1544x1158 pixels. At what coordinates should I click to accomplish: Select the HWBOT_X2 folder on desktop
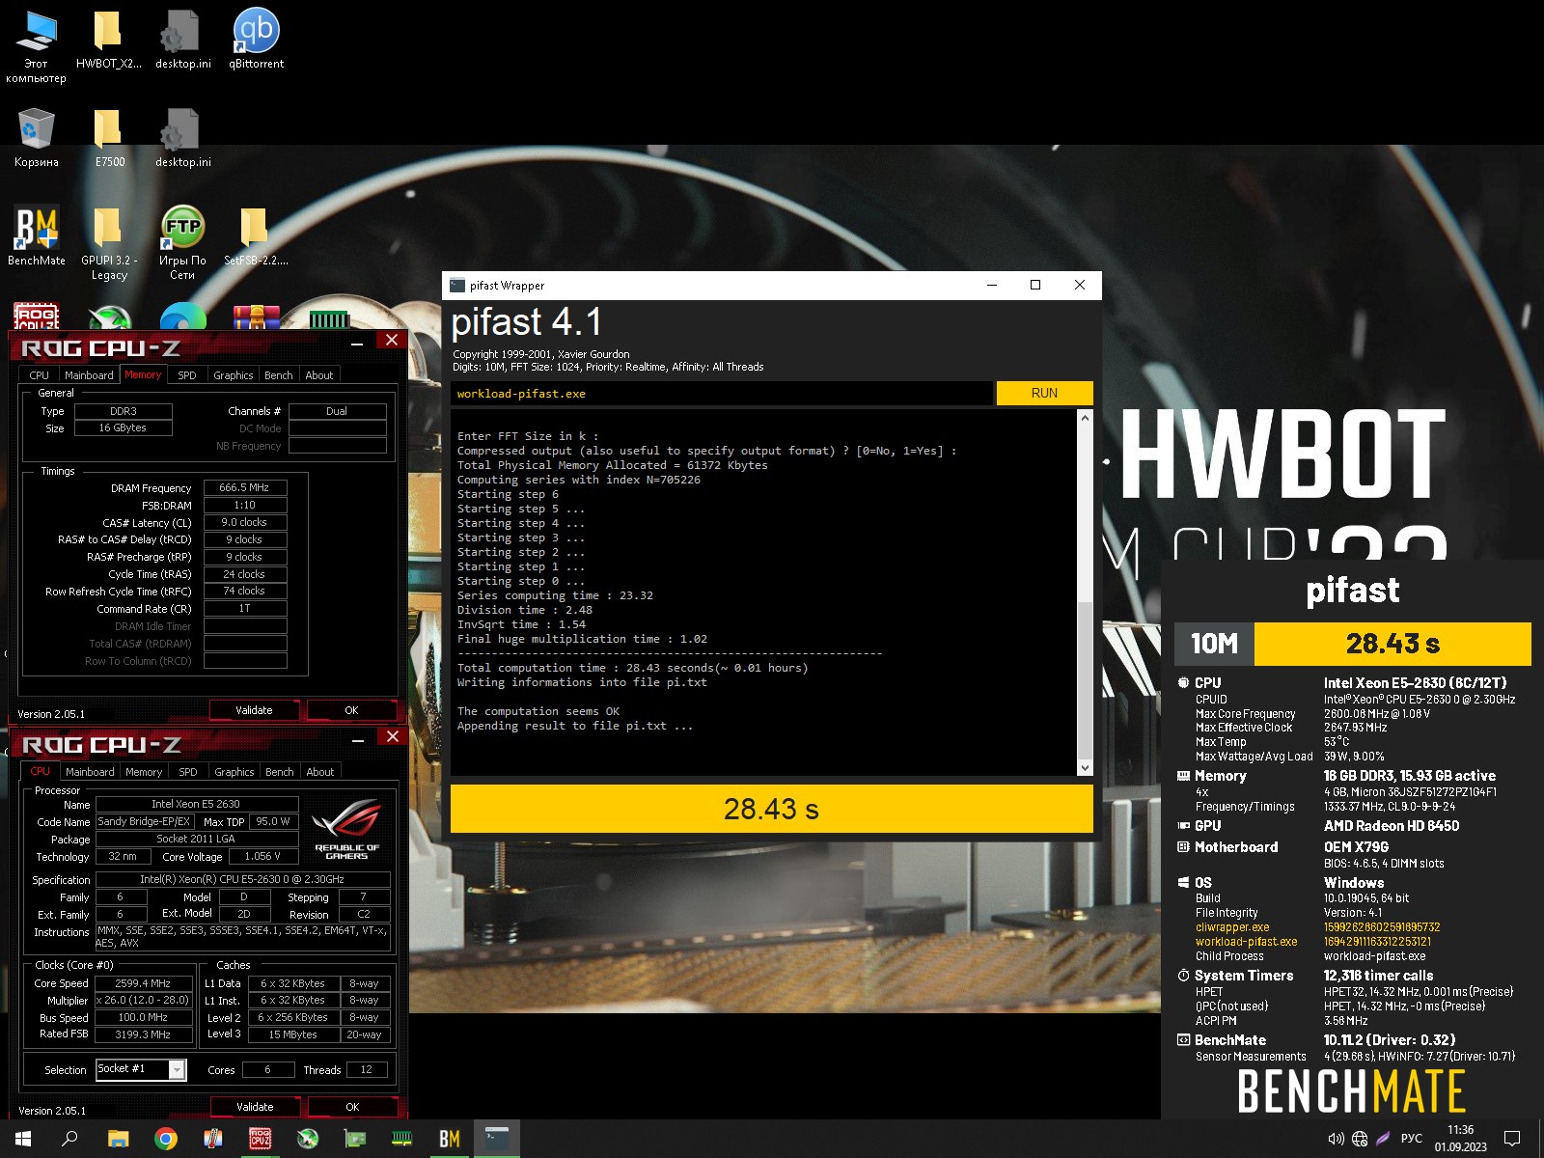[x=108, y=39]
